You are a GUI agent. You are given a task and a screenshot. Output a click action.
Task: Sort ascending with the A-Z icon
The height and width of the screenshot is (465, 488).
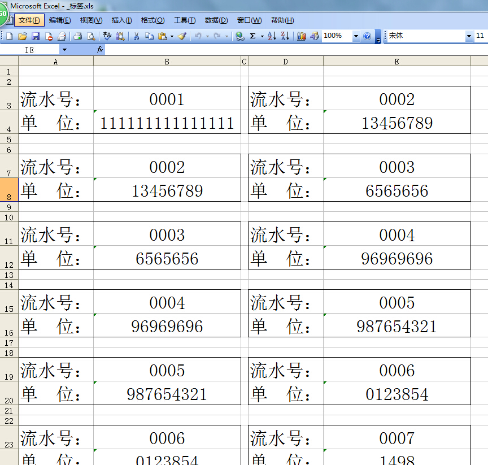click(272, 36)
